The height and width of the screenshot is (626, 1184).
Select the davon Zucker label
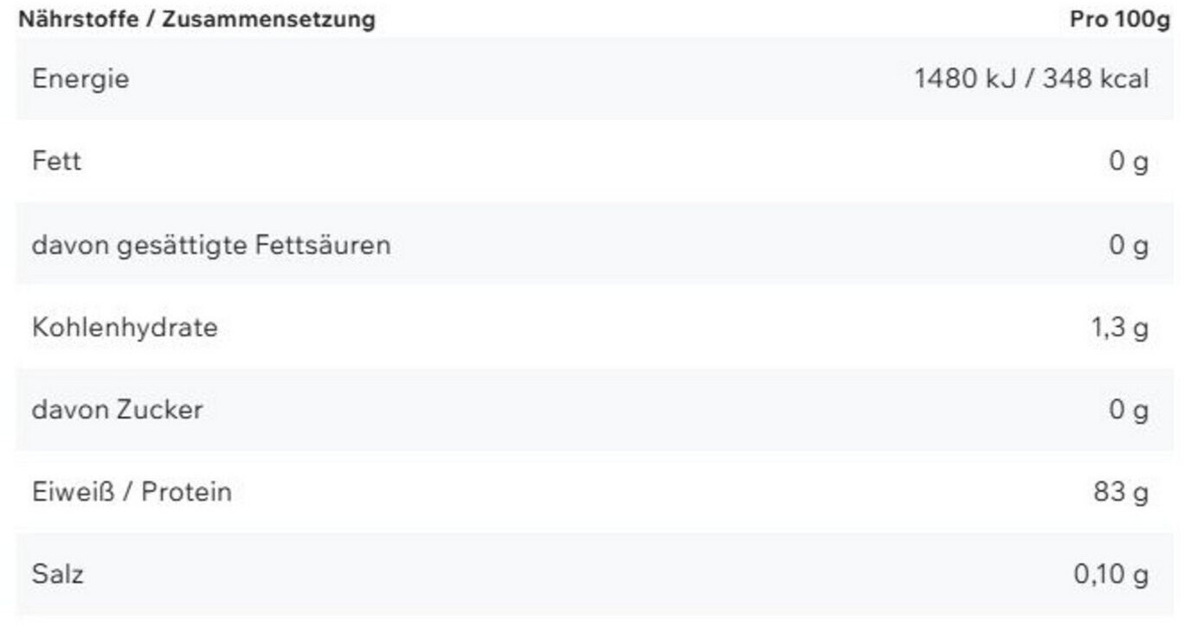[x=117, y=409]
